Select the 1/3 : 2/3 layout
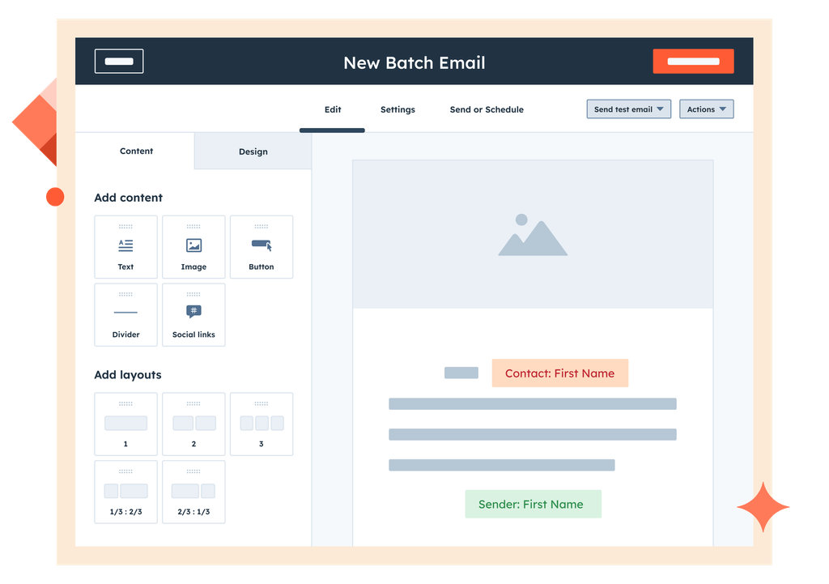This screenshot has height=584, width=829. coord(125,492)
